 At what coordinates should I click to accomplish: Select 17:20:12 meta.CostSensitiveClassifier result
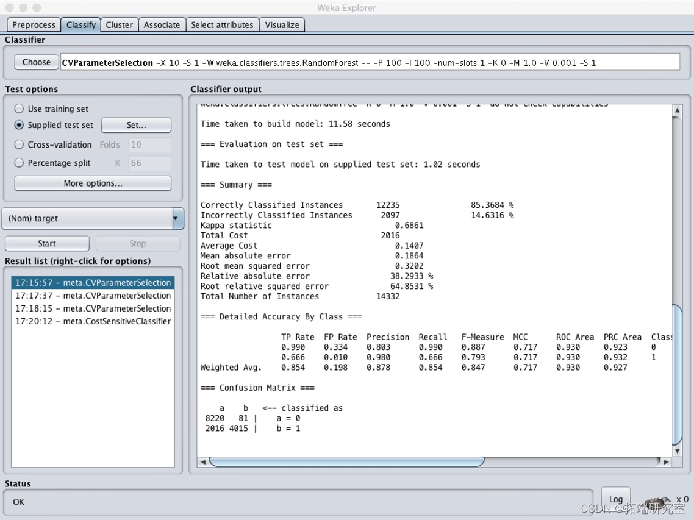tap(93, 321)
